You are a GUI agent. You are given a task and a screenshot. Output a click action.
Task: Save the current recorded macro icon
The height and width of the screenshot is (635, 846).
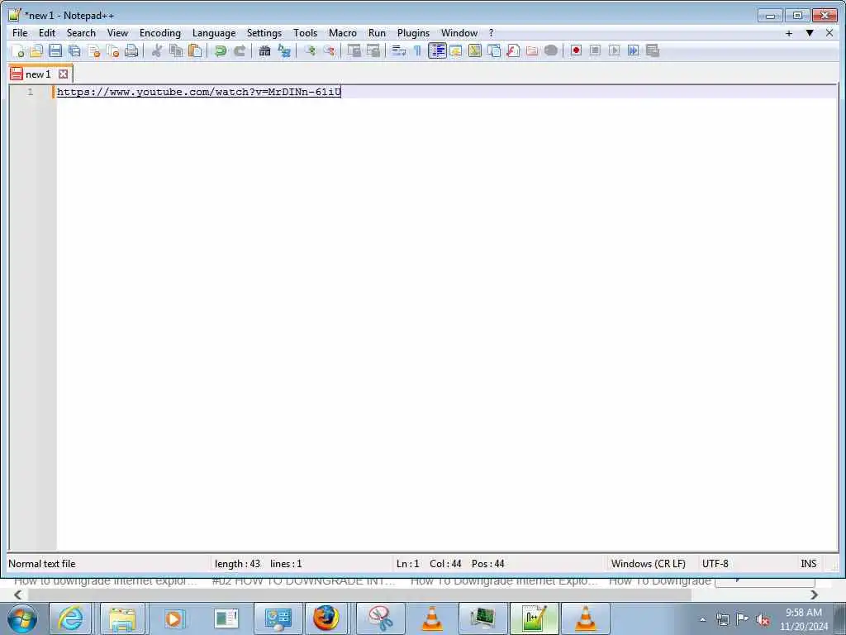click(x=653, y=50)
